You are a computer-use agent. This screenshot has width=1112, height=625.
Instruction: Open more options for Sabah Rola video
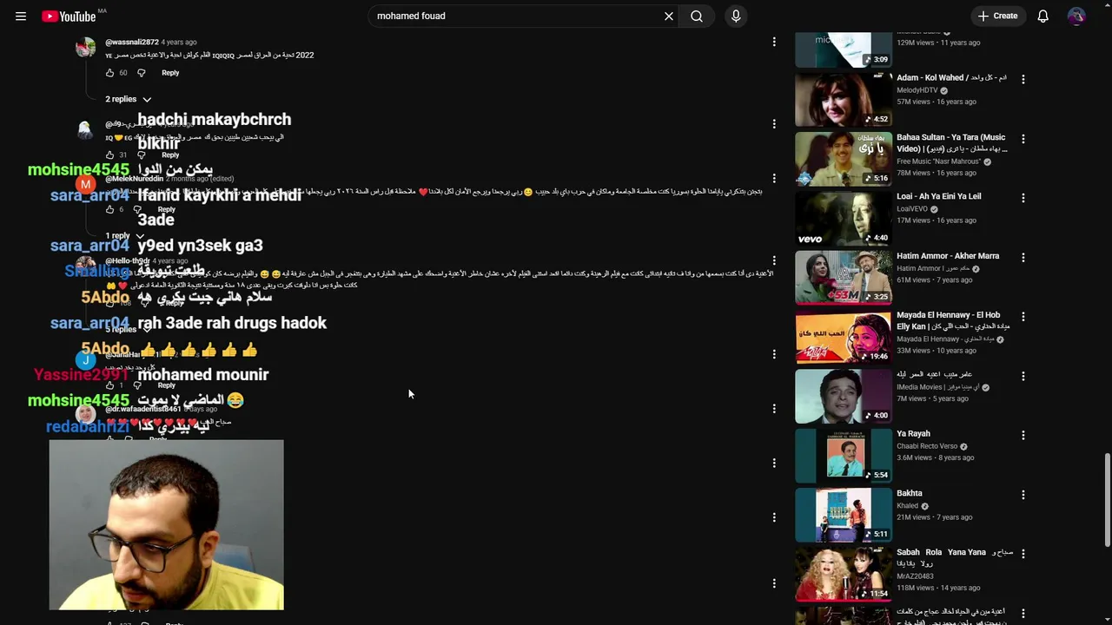pos(1023,554)
